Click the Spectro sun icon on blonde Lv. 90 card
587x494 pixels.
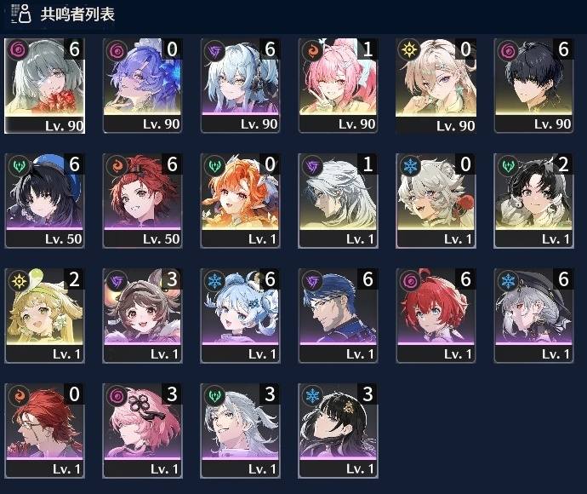409,50
